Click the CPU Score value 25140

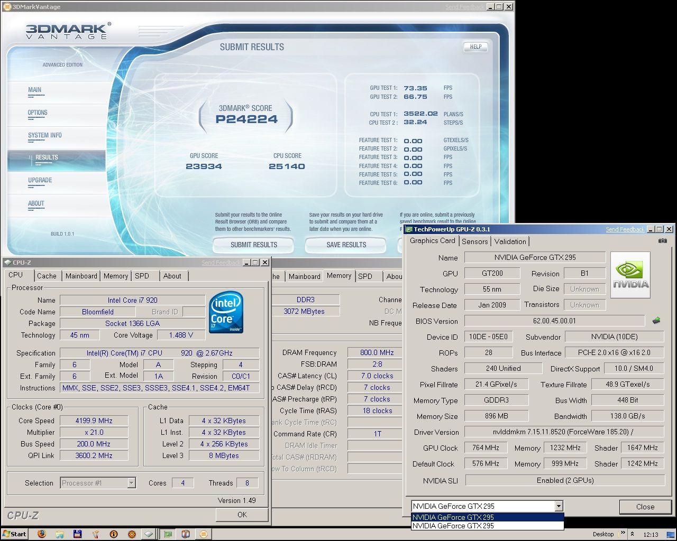click(x=287, y=166)
